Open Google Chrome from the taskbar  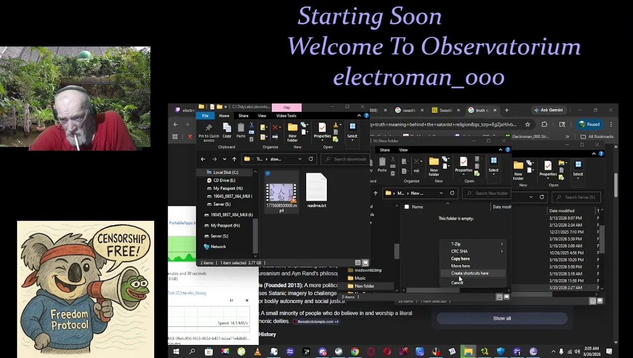355,352
